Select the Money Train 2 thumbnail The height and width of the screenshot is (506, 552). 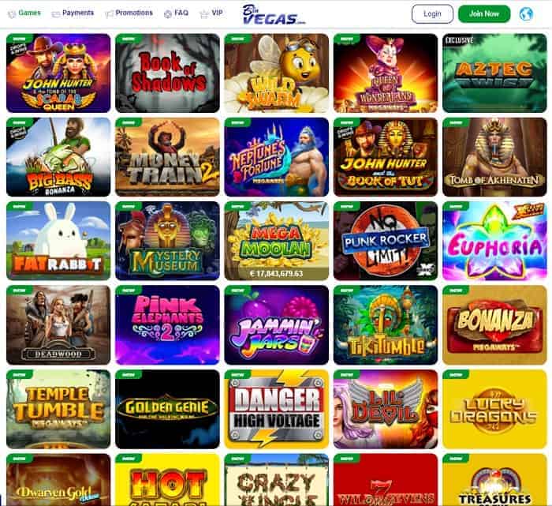coord(167,157)
